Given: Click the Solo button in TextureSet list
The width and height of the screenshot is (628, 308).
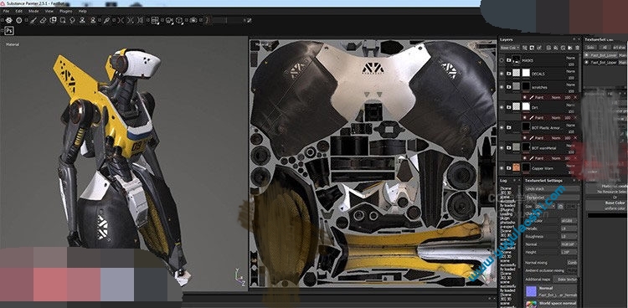Looking at the screenshot, I should [x=590, y=48].
